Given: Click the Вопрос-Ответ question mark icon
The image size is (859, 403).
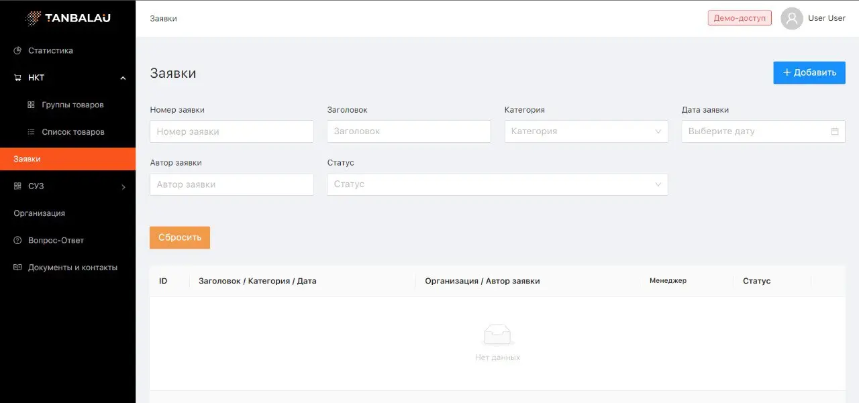Looking at the screenshot, I should (18, 241).
